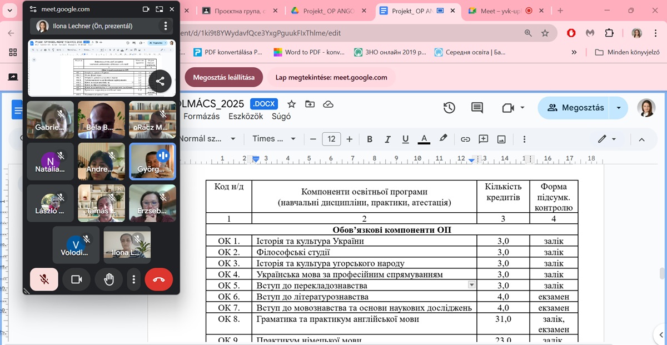Image resolution: width=667 pixels, height=345 pixels.
Task: Switch to the Проектна група tab
Action: (x=240, y=11)
